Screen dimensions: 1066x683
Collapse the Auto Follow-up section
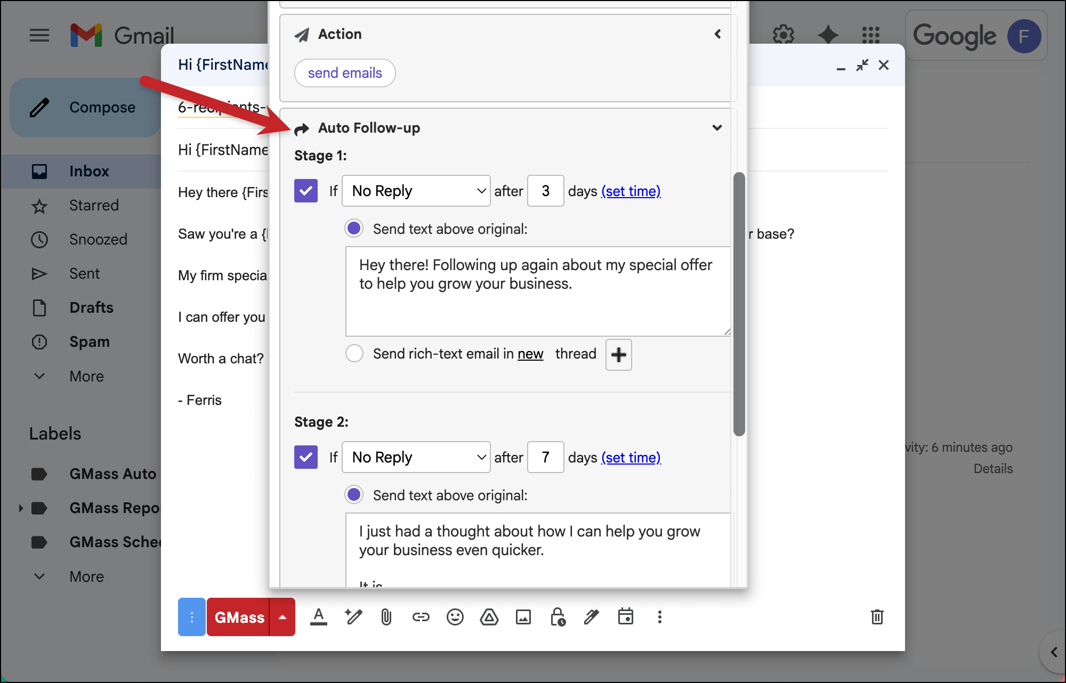click(x=717, y=128)
